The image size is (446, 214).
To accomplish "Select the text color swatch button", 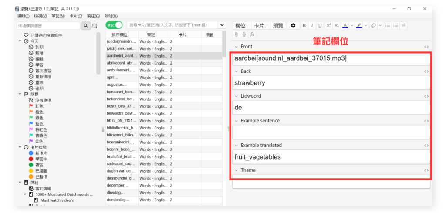I will (x=345, y=25).
